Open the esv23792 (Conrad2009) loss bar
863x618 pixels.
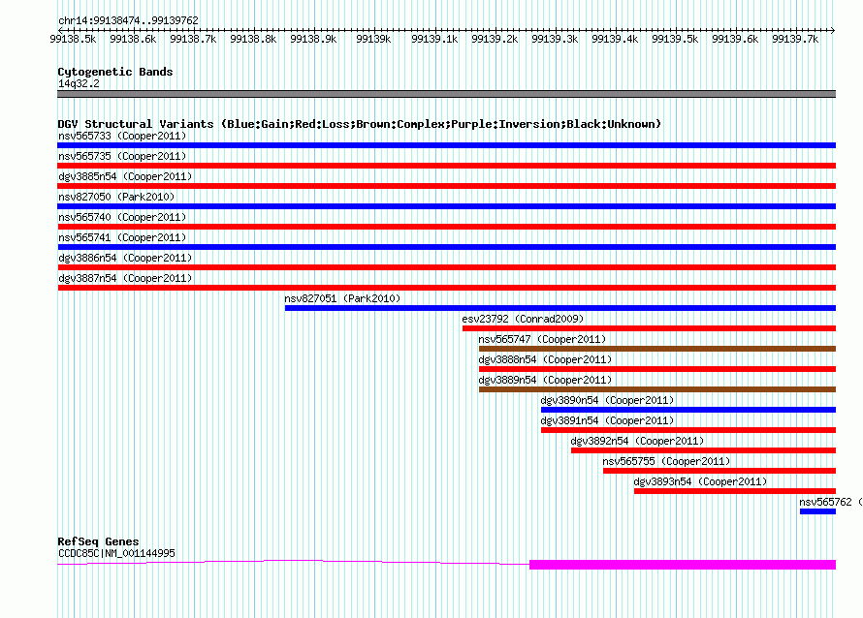point(649,328)
